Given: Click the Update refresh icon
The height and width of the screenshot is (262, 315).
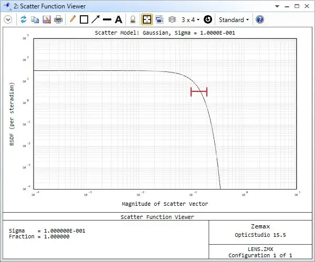Looking at the screenshot, I should click(x=24, y=19).
